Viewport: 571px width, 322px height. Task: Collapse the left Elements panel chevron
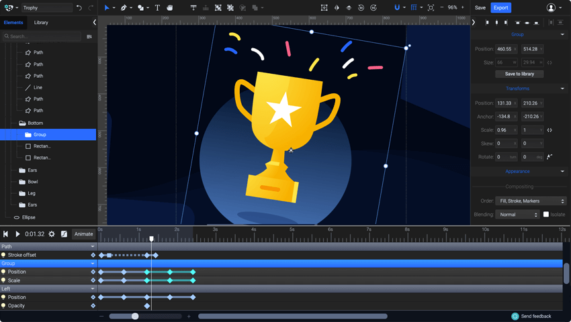[94, 23]
